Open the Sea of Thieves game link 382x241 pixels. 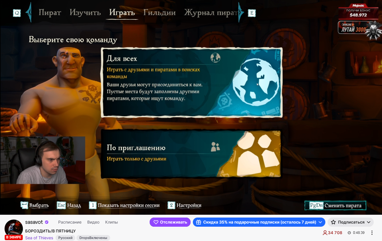pyautogui.click(x=39, y=238)
